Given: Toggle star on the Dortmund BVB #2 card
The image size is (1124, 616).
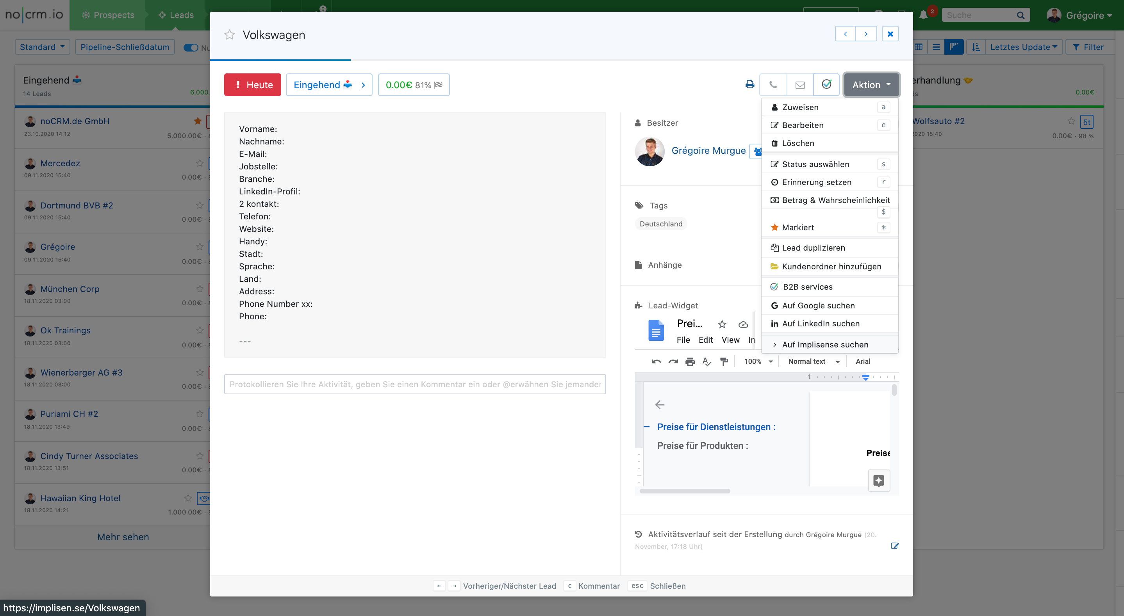Looking at the screenshot, I should click(200, 205).
